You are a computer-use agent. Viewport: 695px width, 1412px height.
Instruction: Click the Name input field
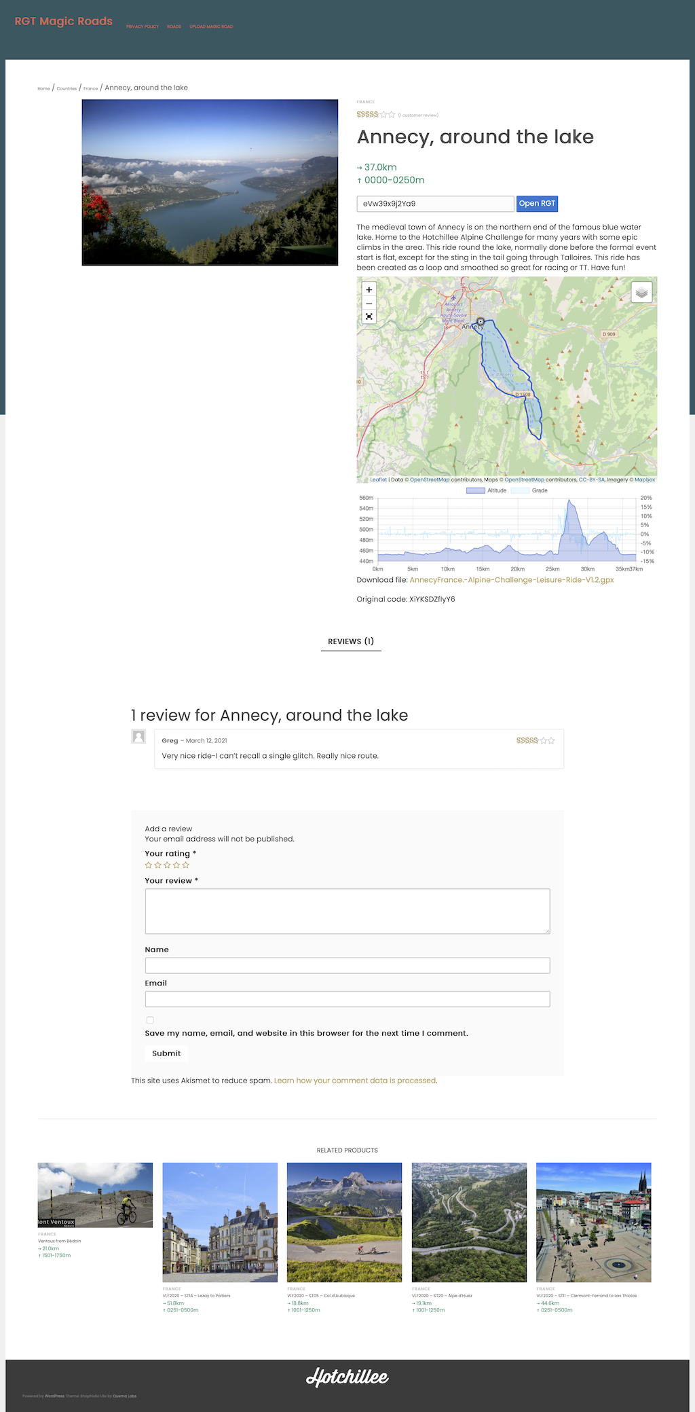tap(347, 965)
